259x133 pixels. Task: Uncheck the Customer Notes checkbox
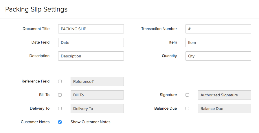tap(60, 122)
